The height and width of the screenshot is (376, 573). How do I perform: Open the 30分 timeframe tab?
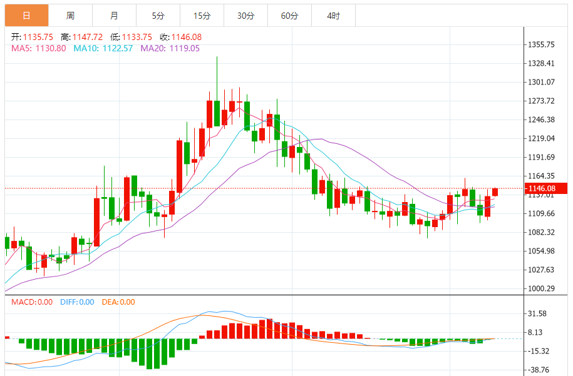pos(245,16)
